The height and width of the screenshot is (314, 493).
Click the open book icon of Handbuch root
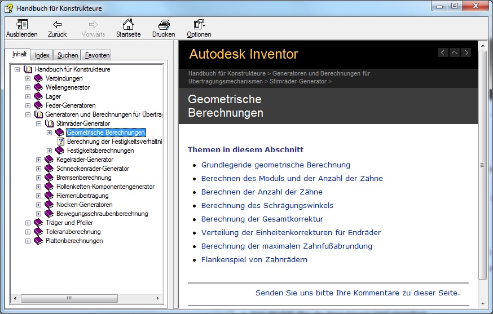click(28, 69)
